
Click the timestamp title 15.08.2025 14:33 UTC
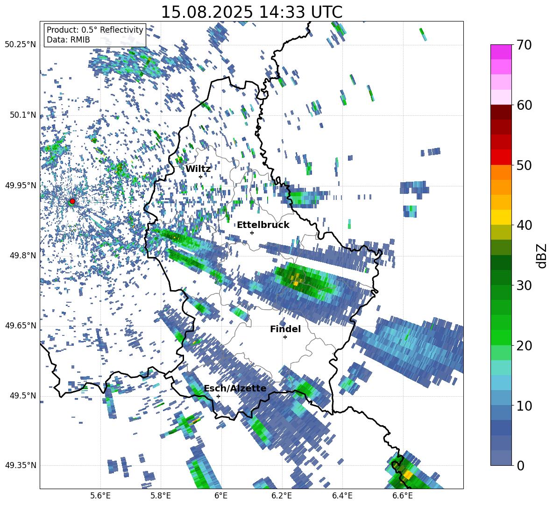pyautogui.click(x=252, y=12)
